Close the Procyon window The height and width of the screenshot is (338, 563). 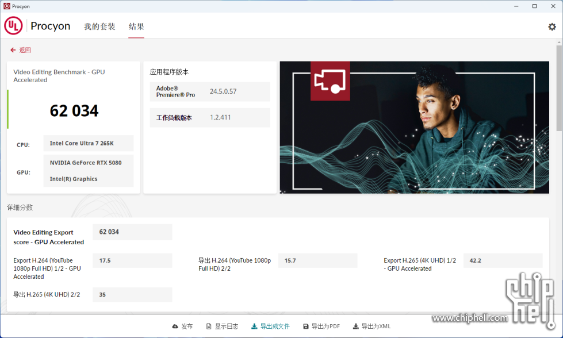[553, 6]
